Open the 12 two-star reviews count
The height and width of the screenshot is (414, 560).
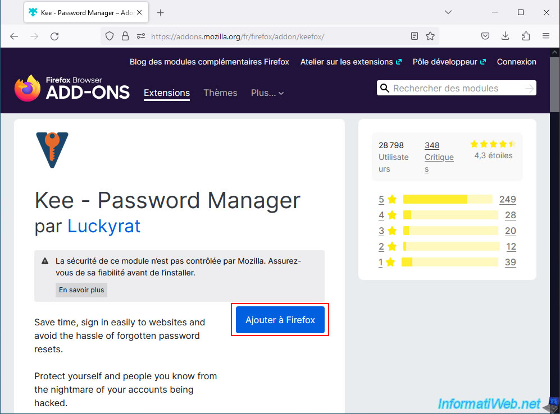[511, 246]
